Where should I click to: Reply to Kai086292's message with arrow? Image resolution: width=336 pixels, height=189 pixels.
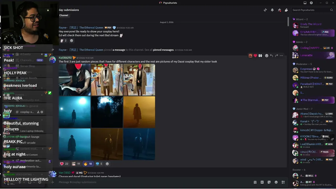[x=271, y=56]
